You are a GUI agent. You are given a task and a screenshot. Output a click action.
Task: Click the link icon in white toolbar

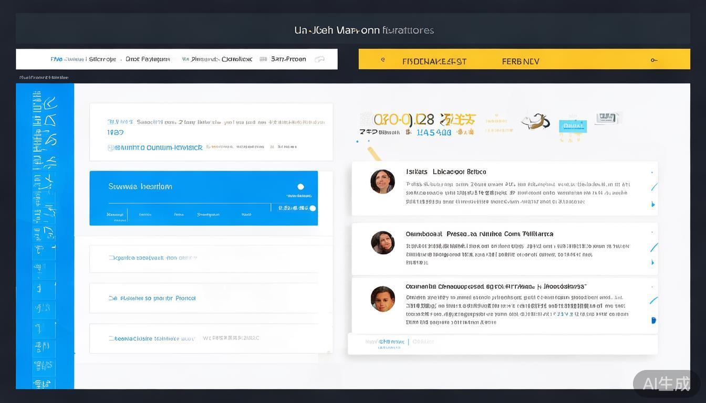[319, 59]
